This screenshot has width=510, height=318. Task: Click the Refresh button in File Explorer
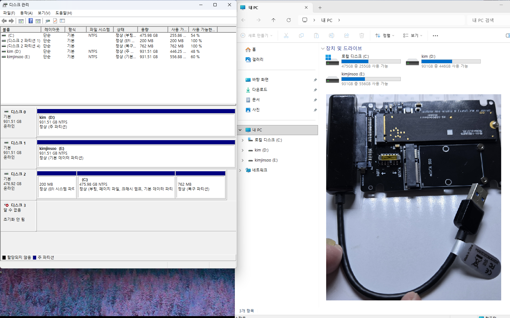tap(288, 20)
